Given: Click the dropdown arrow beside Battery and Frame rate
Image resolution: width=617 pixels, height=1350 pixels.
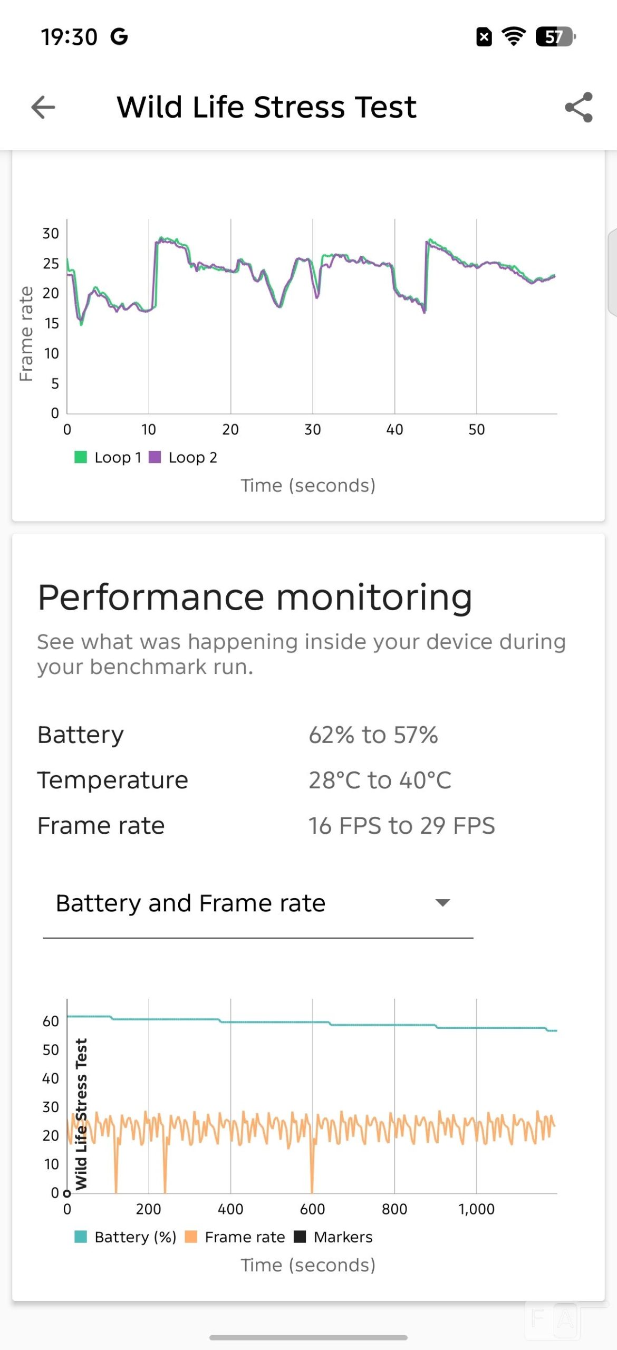Looking at the screenshot, I should point(442,903).
